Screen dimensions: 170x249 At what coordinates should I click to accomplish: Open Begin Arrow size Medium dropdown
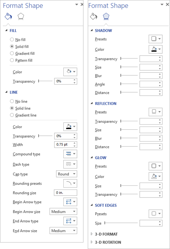pos(63,212)
